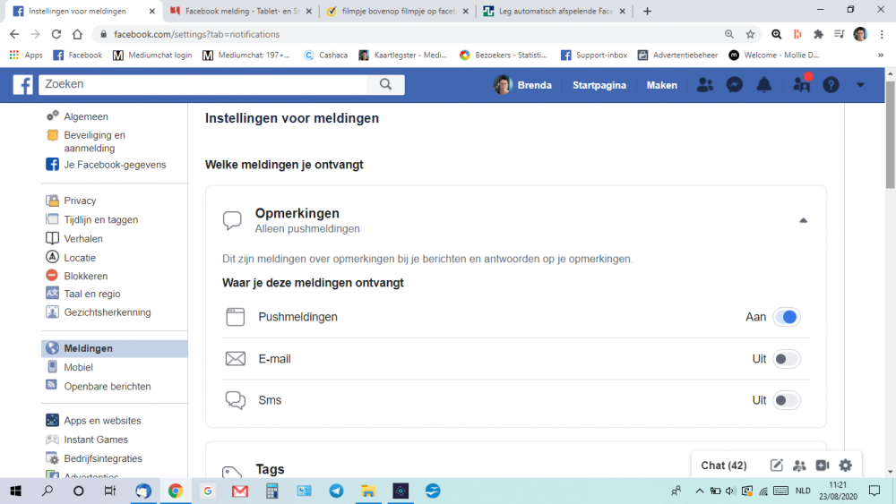Turn off Pushmeldingen toggle
Image resolution: width=896 pixels, height=504 pixels.
(x=787, y=317)
